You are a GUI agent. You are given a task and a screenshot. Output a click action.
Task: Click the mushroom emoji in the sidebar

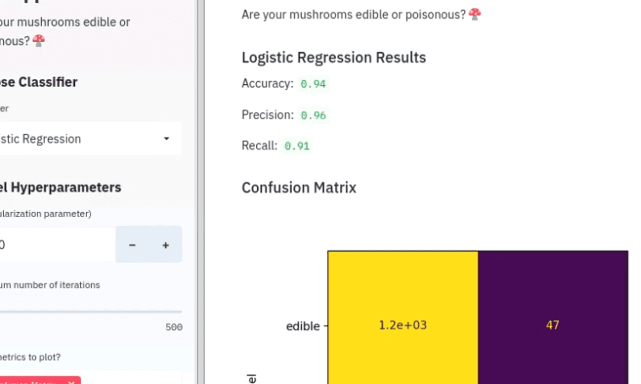[x=38, y=41]
